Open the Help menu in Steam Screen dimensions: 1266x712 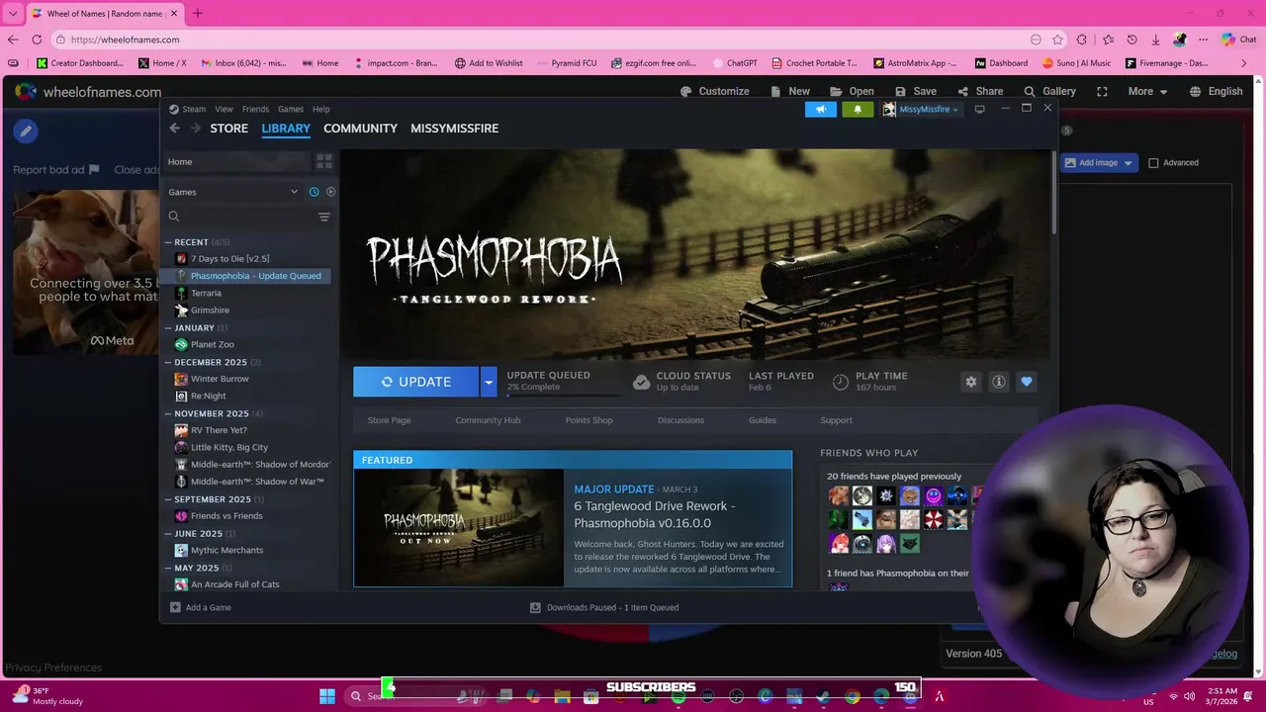pos(321,109)
